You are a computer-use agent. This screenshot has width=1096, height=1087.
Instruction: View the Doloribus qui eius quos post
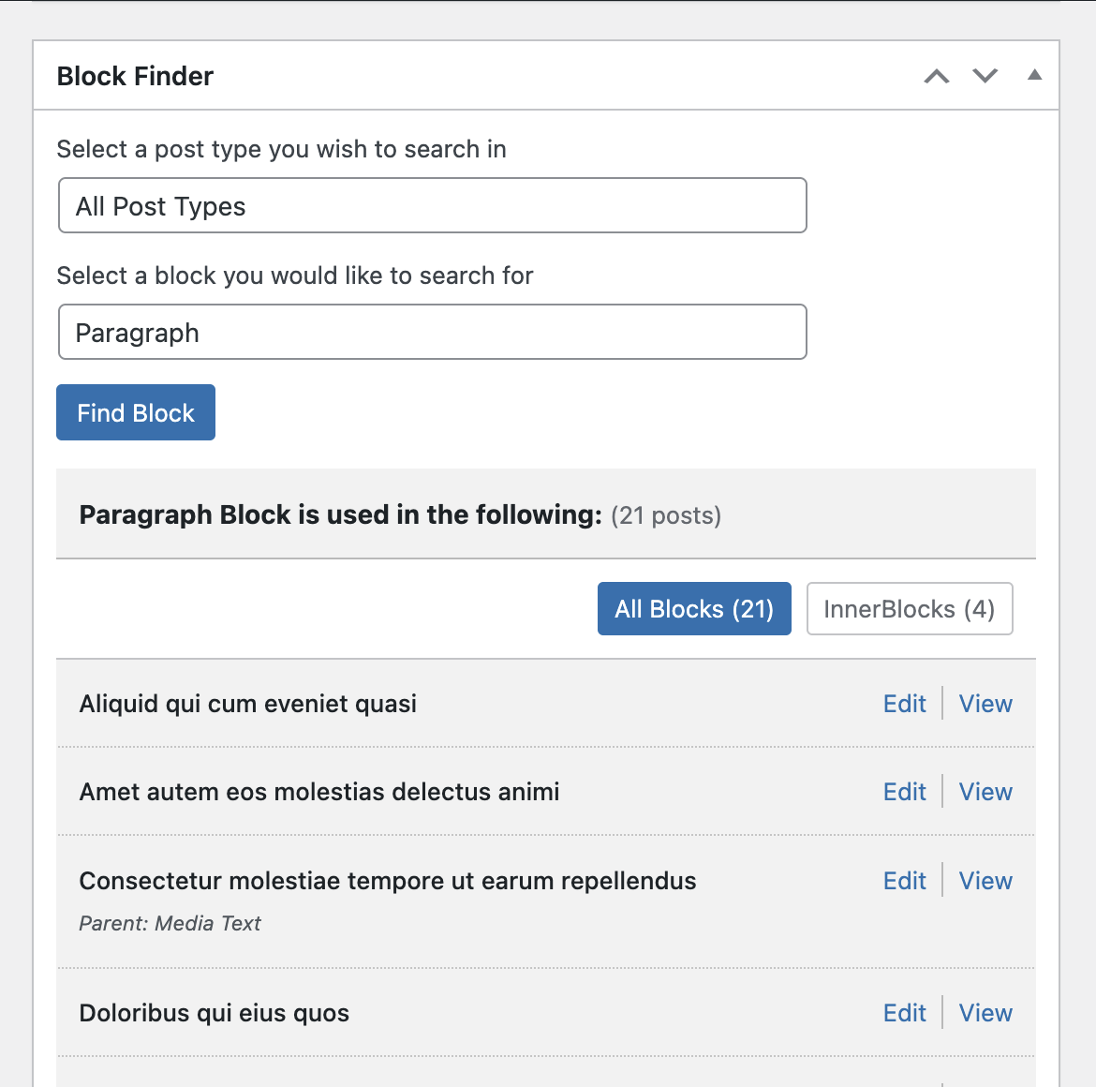pyautogui.click(x=985, y=1013)
